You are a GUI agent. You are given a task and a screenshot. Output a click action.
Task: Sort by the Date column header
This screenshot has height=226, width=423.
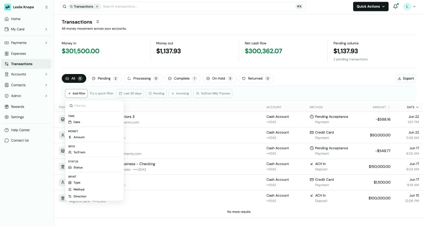[413, 107]
